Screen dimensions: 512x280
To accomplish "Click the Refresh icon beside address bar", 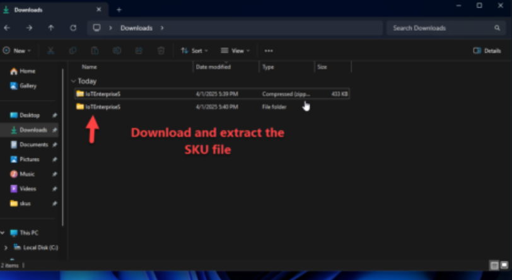I will pos(73,28).
